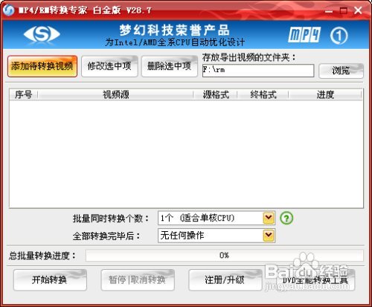Click the 进度 column header
The height and width of the screenshot is (307, 372).
pyautogui.click(x=325, y=94)
